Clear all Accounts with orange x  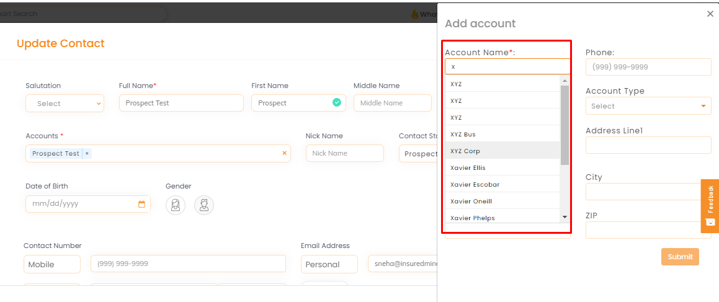[x=284, y=153]
